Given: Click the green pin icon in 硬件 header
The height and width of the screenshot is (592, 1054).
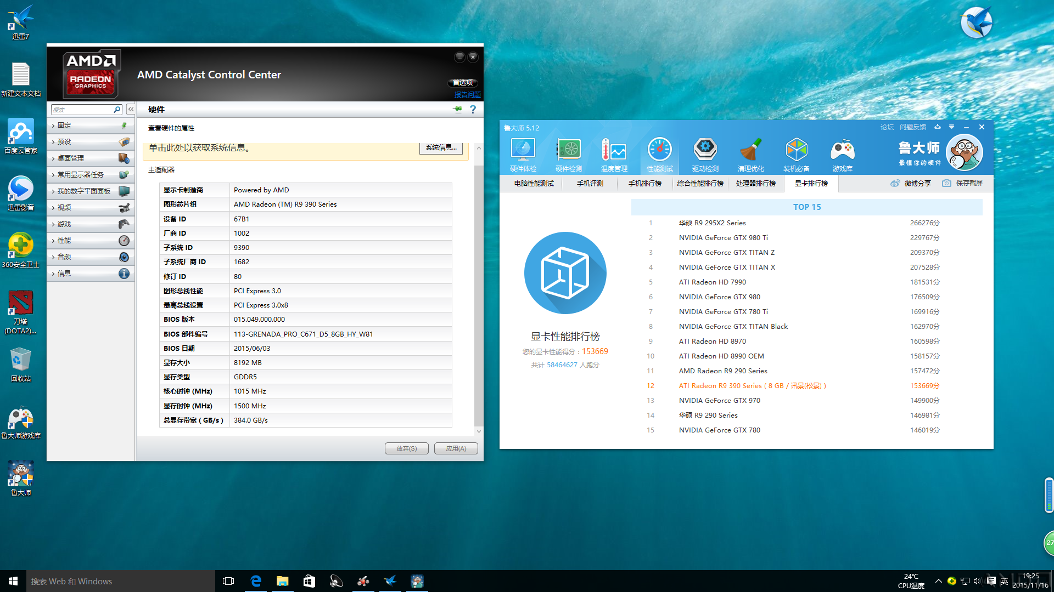Looking at the screenshot, I should point(457,109).
